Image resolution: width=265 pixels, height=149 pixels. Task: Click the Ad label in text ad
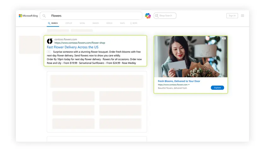49,52
